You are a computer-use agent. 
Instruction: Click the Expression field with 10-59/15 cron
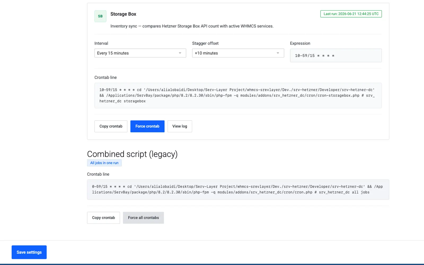tap(336, 55)
